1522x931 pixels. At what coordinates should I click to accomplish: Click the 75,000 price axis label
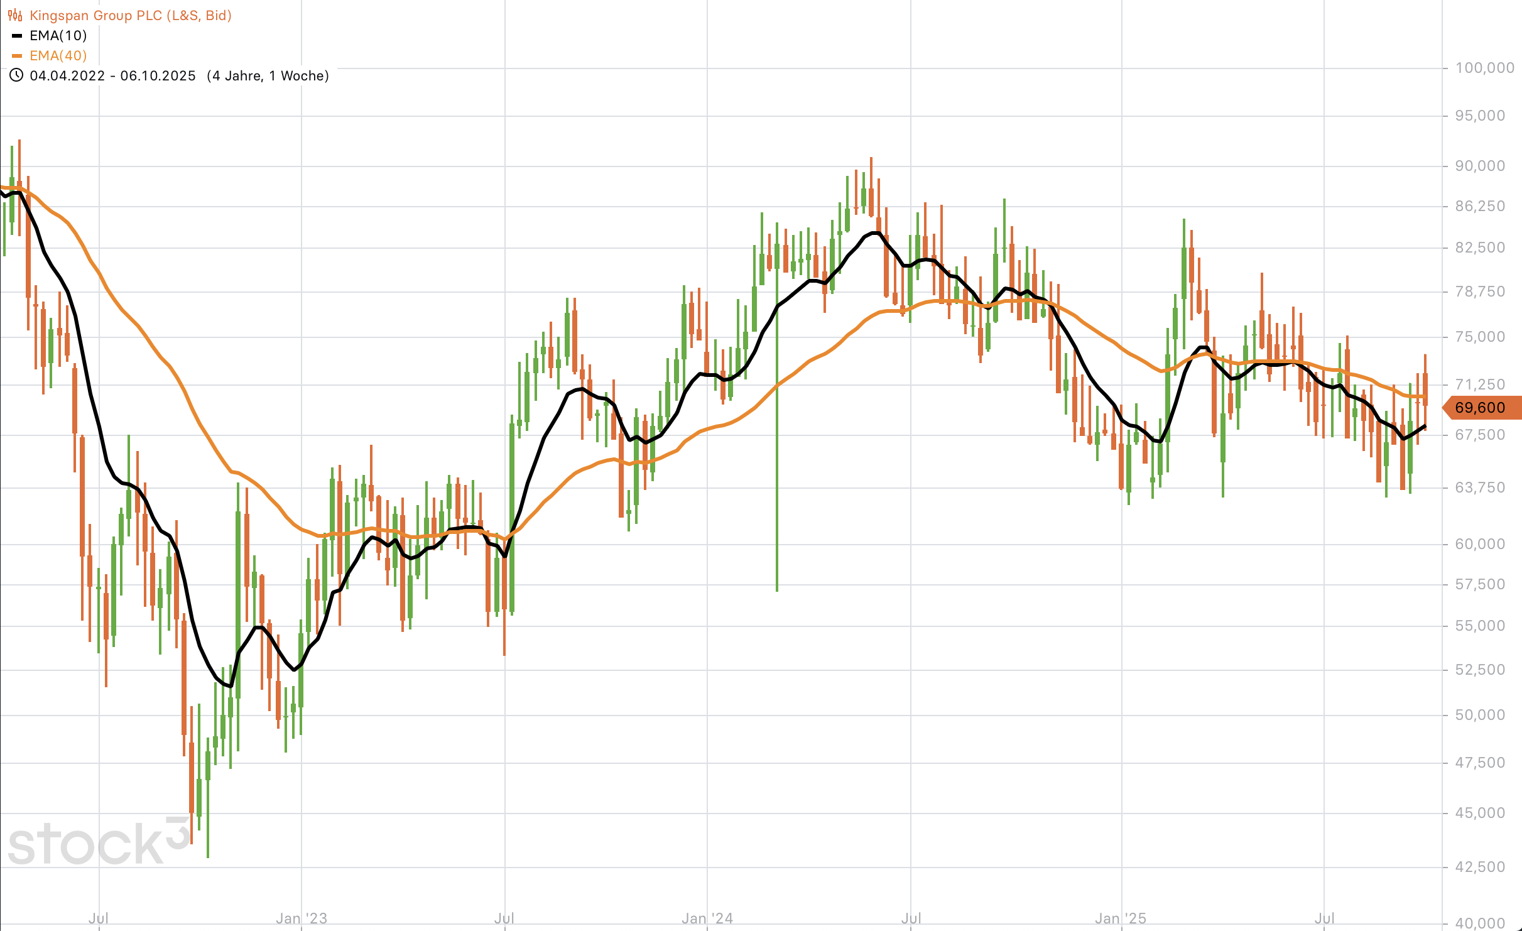1480,337
